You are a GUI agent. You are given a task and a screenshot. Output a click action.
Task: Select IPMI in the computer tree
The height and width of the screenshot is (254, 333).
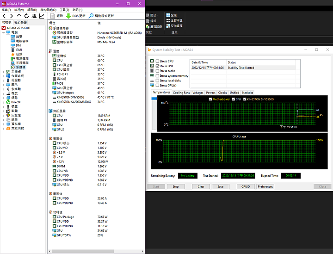[x=19, y=50]
